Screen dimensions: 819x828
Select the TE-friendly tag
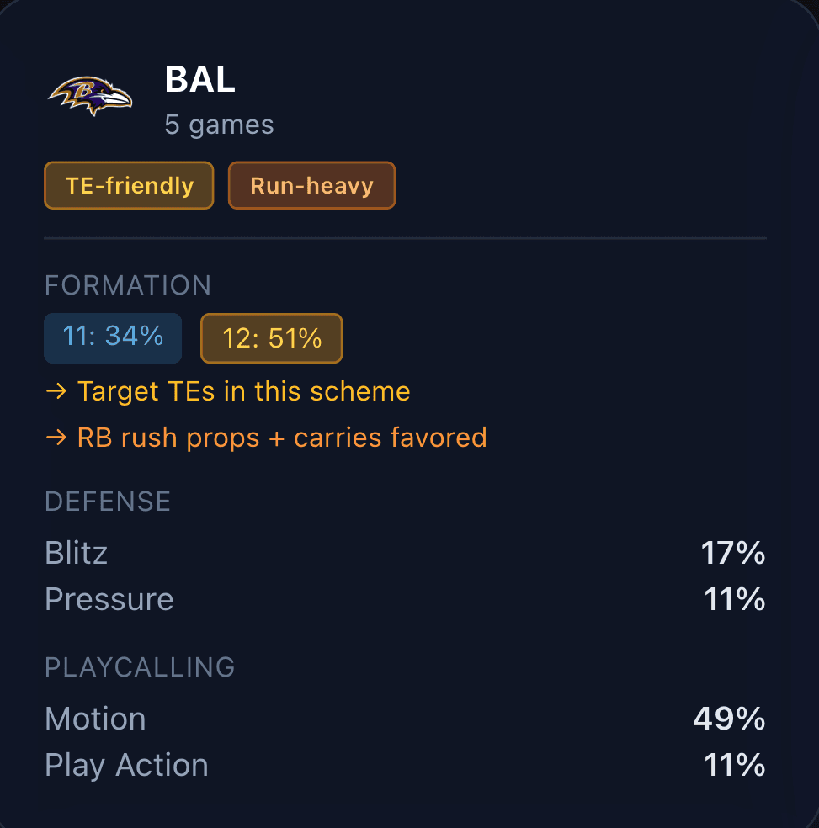coord(128,185)
